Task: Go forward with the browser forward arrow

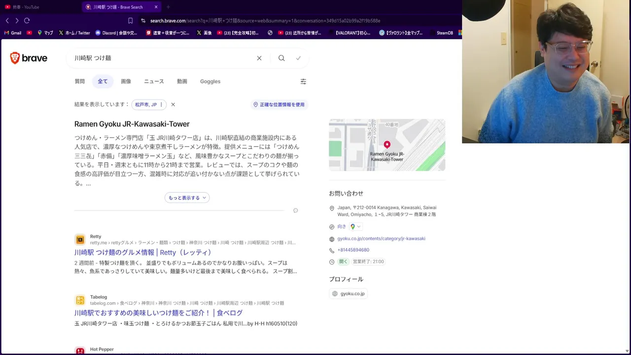Action: 17,21
